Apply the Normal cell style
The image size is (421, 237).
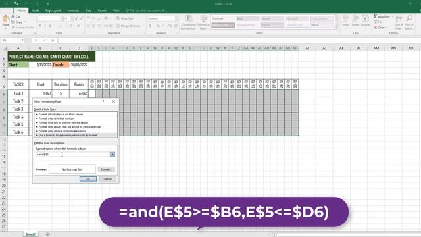coord(222,18)
